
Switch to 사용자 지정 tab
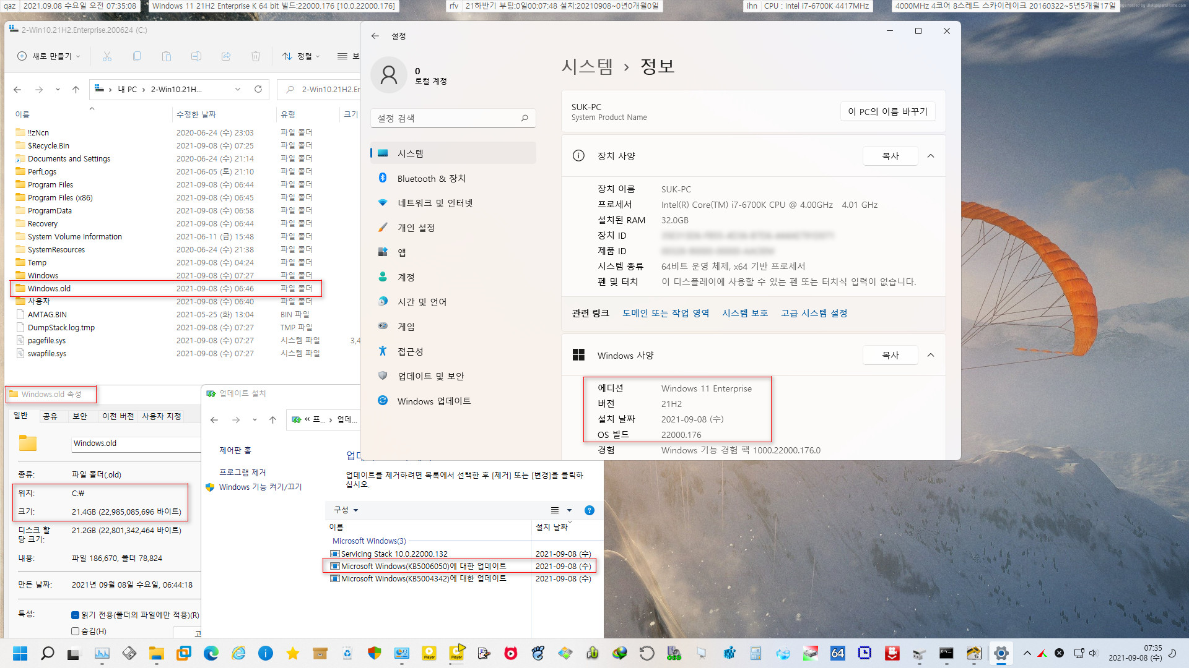(x=161, y=416)
